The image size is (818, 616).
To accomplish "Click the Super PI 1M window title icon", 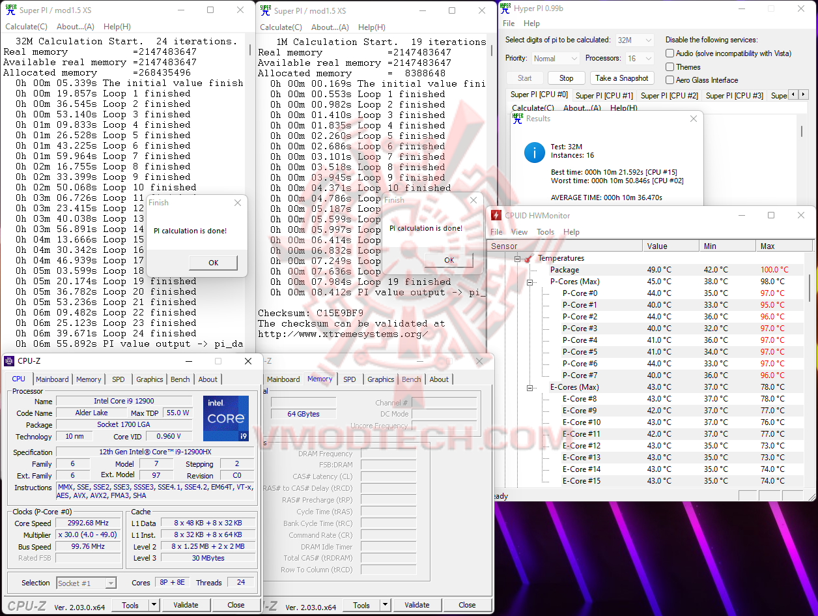I will point(264,10).
